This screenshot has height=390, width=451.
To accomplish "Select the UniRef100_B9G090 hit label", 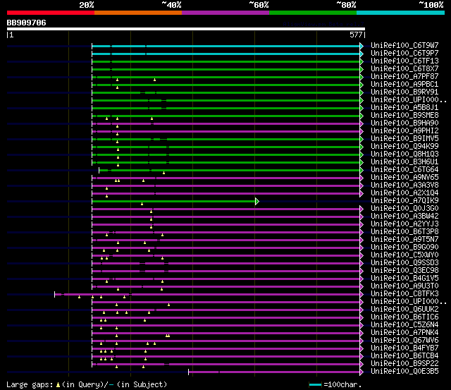I will (x=404, y=248).
